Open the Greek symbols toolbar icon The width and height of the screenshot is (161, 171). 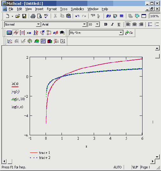pos(55,33)
